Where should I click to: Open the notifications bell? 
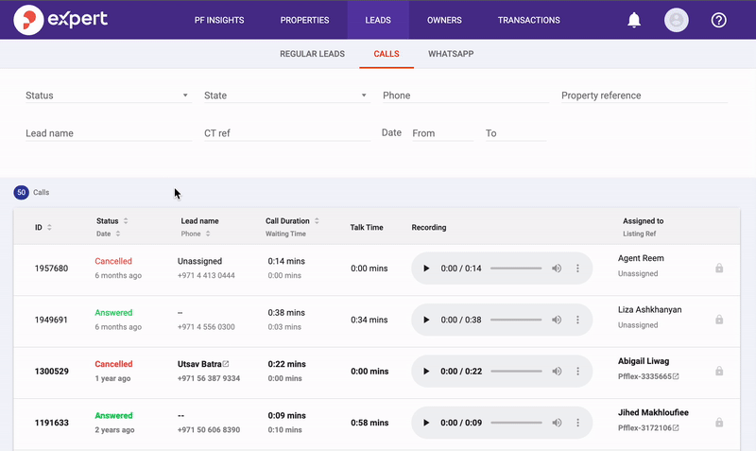[633, 20]
